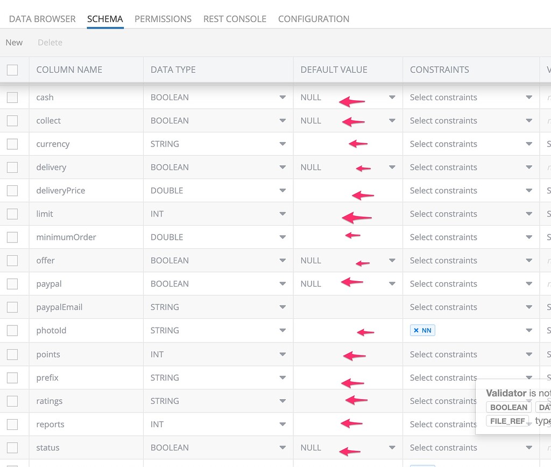Image resolution: width=551 pixels, height=467 pixels.
Task: Open the data type dropdown for deliveryPrice
Action: [282, 190]
